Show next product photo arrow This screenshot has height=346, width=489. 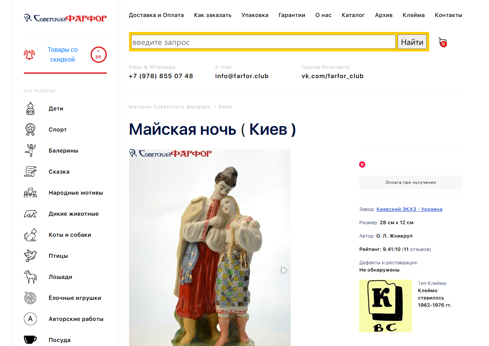[x=284, y=270]
